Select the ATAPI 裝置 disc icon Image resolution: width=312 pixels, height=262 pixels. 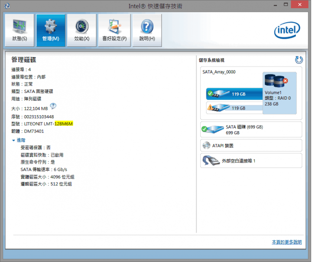click(x=206, y=146)
